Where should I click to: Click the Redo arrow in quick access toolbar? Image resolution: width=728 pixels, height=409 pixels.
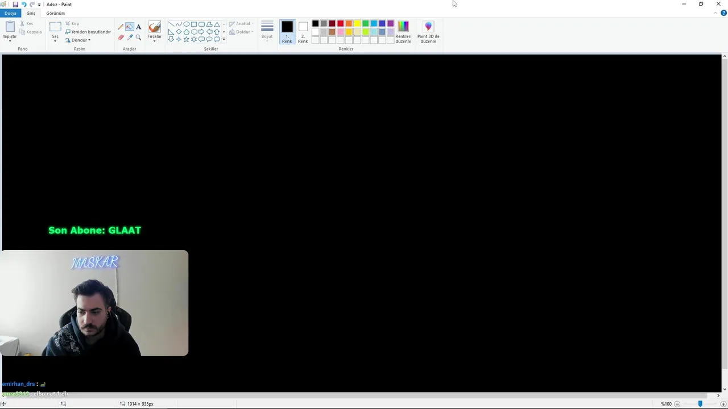click(x=32, y=4)
